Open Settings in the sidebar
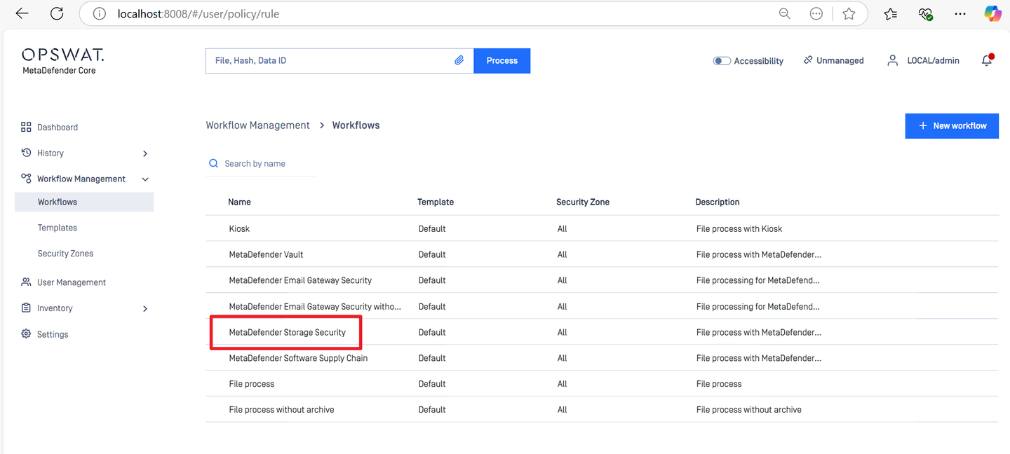This screenshot has height=454, width=1010. click(53, 335)
